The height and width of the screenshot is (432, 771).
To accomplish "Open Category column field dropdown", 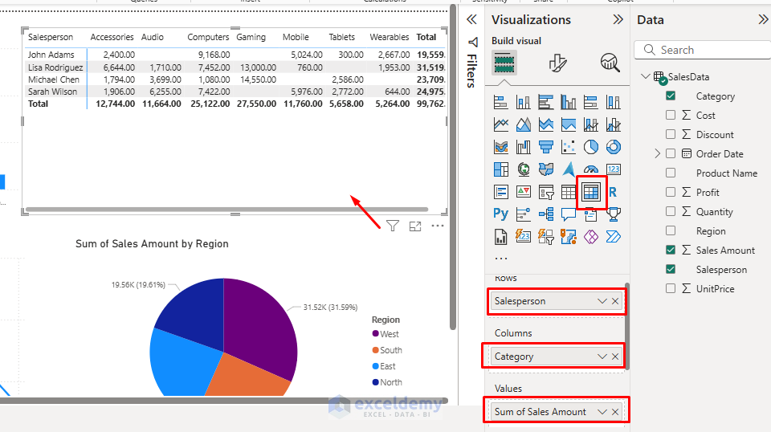I will 602,357.
